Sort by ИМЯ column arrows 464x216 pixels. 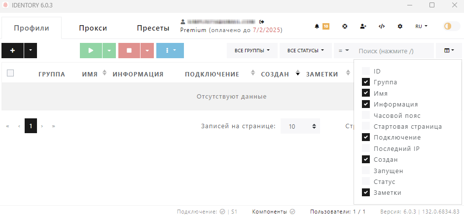pyautogui.click(x=105, y=73)
